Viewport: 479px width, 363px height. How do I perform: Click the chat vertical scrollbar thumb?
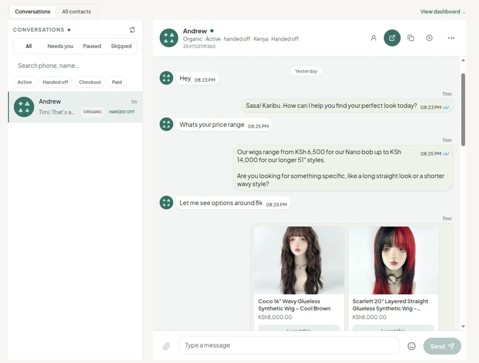(463, 109)
